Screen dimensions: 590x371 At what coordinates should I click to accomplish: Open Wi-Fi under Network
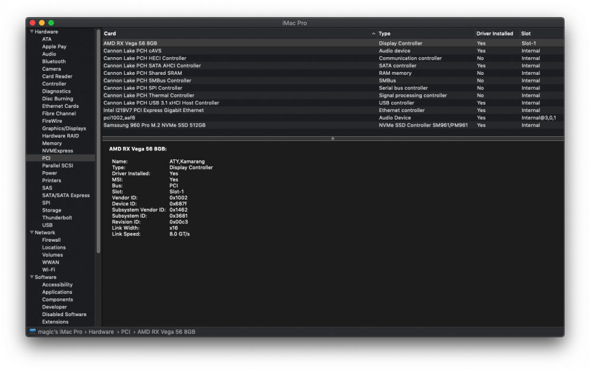click(48, 270)
